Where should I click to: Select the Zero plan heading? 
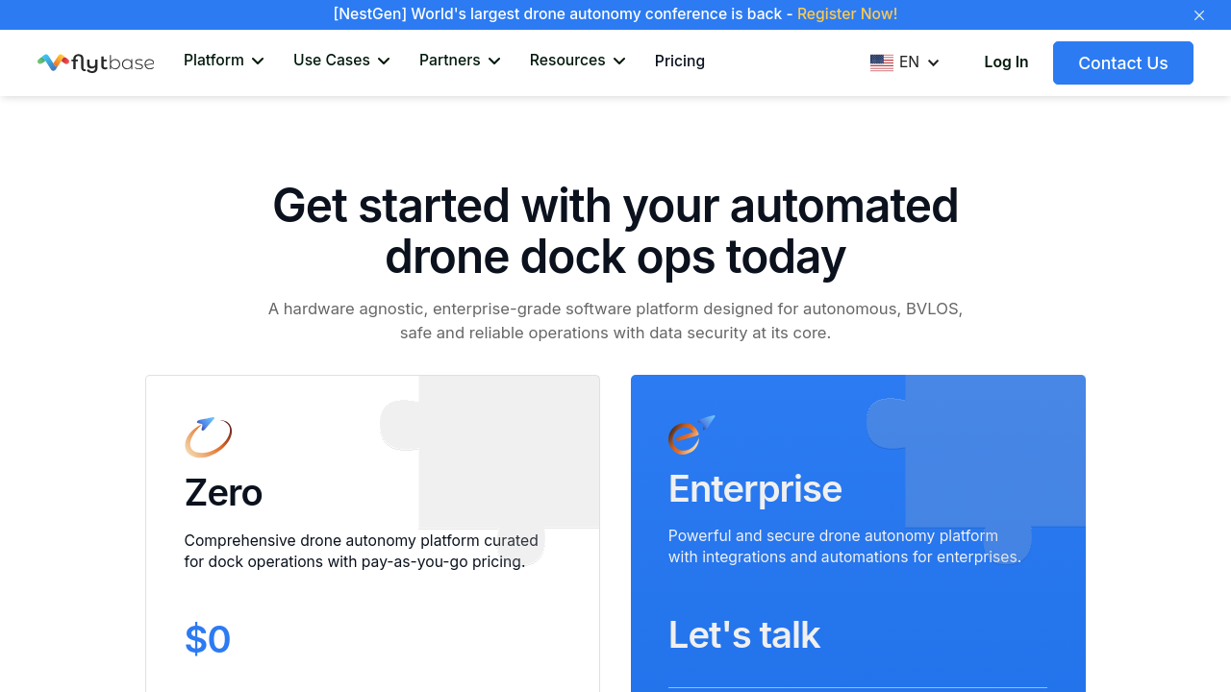point(223,493)
